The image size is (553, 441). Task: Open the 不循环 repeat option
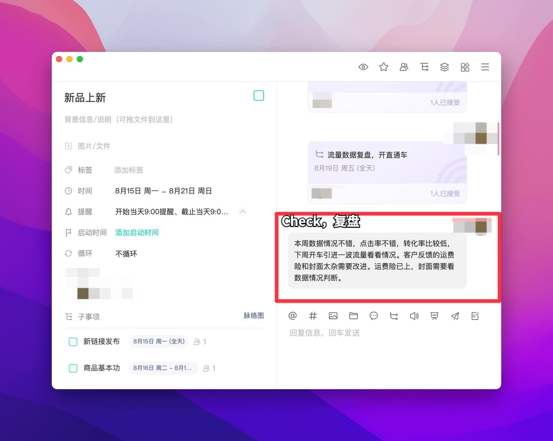tap(126, 254)
